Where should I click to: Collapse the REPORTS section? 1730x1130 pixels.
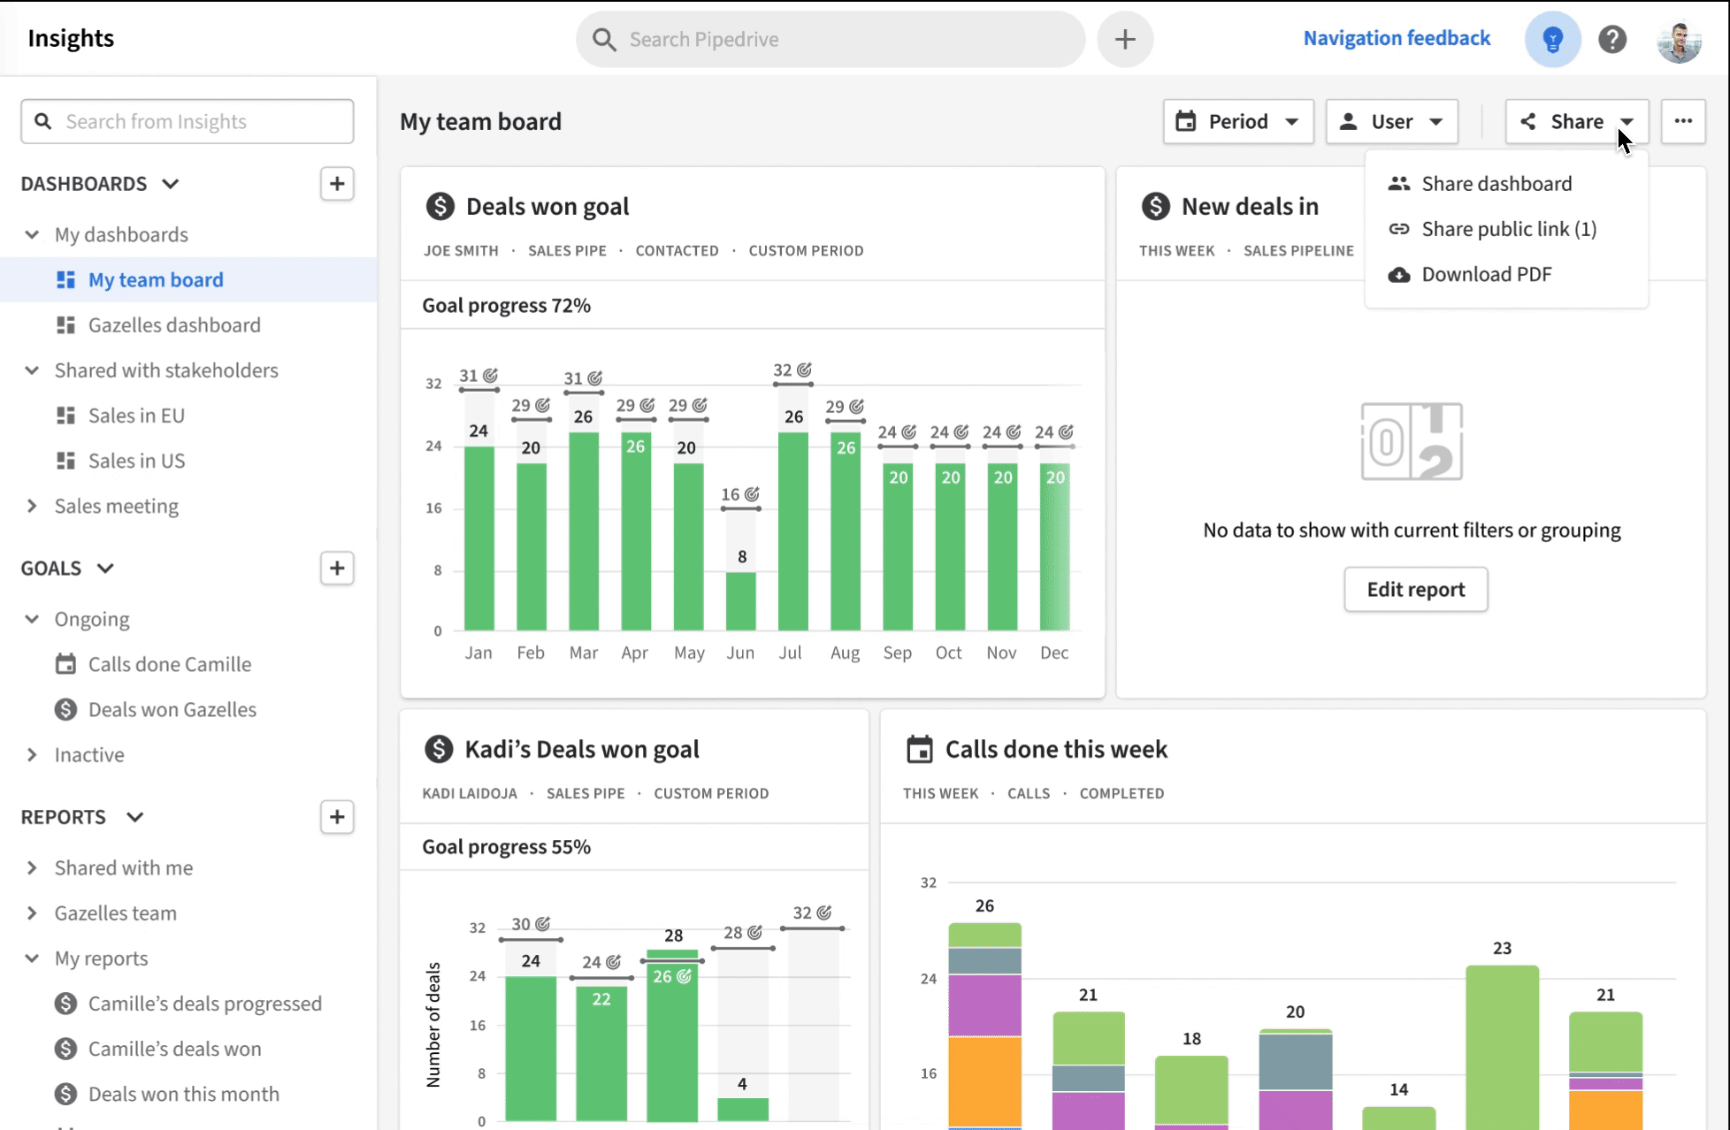click(x=134, y=817)
